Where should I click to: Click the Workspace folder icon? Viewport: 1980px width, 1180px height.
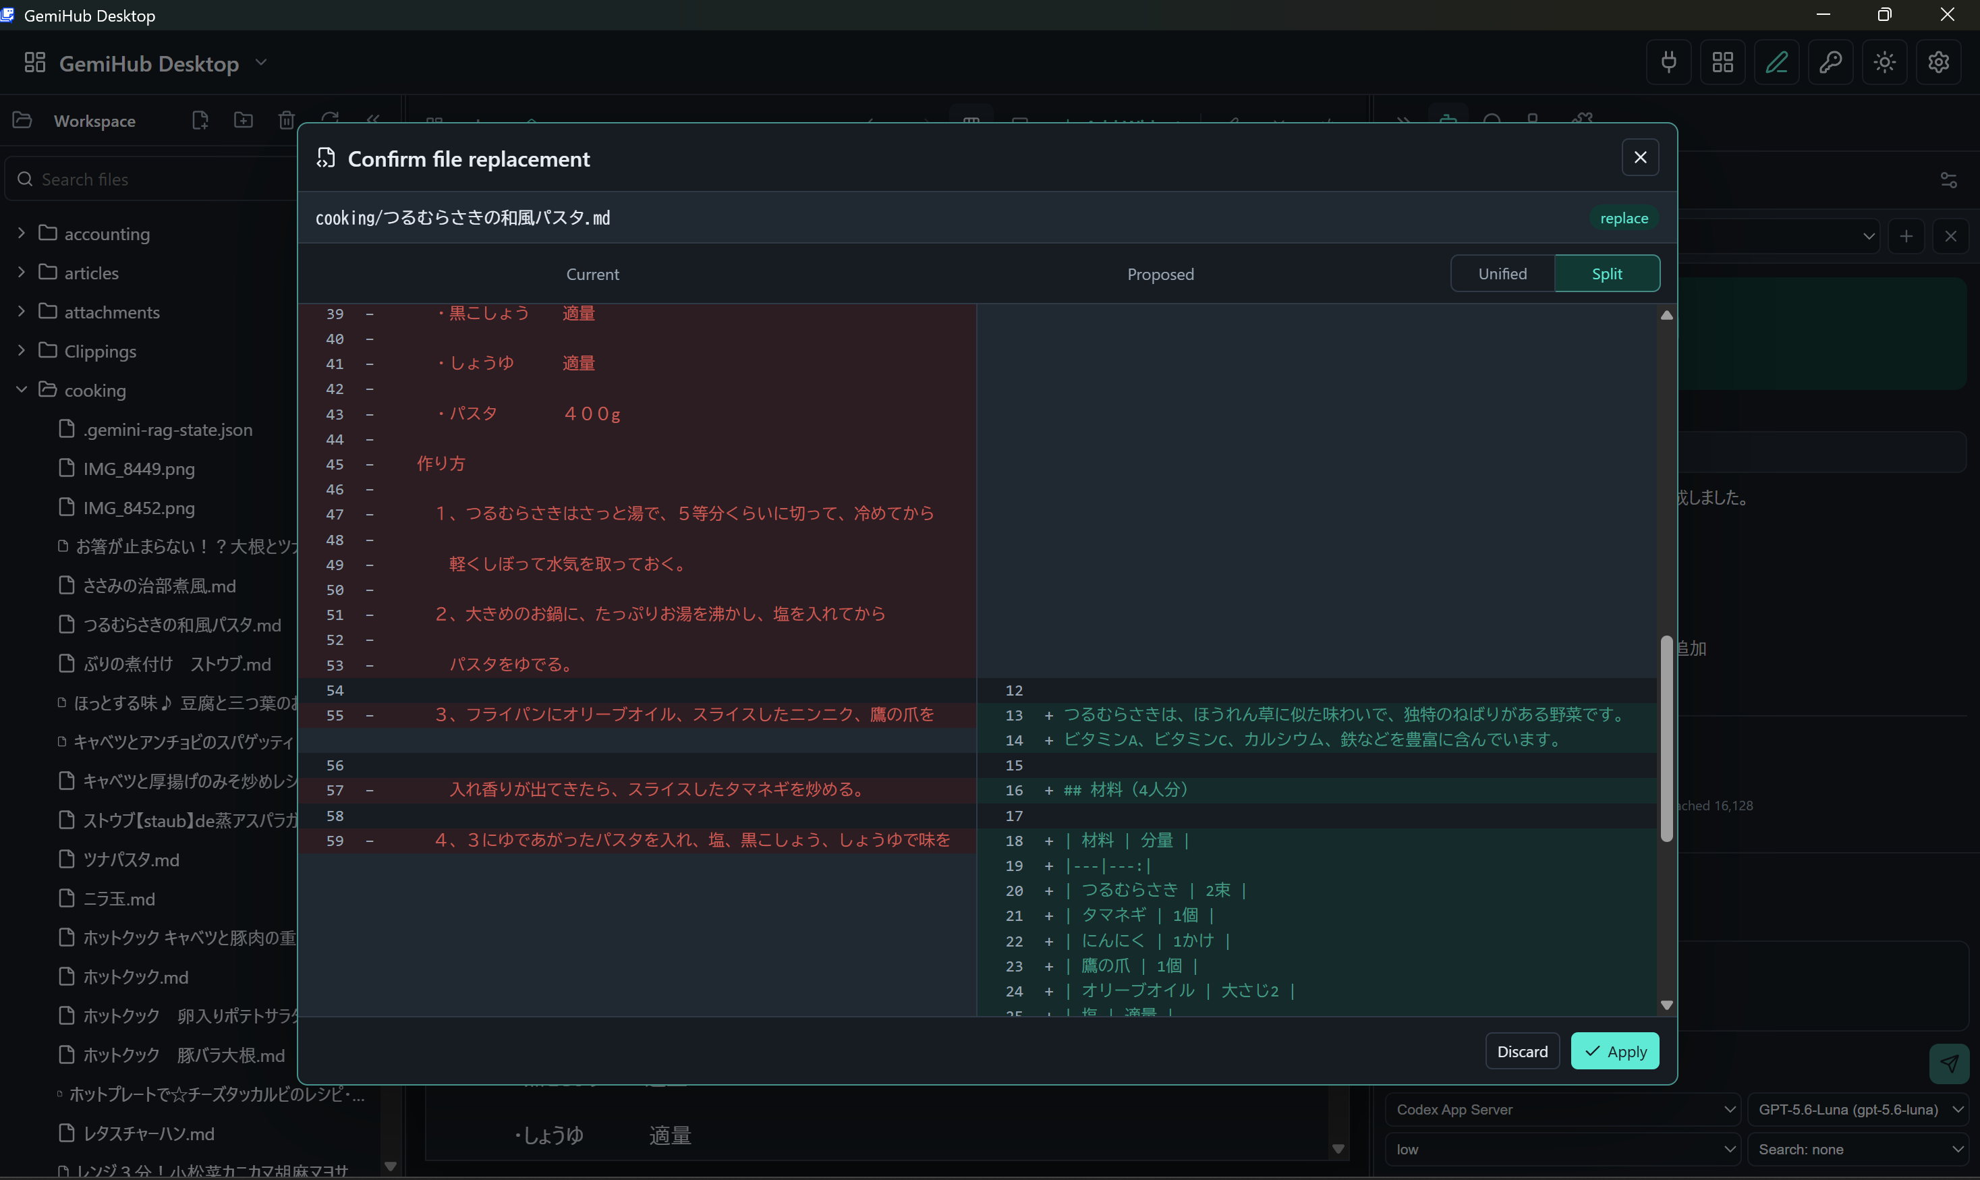pos(22,120)
